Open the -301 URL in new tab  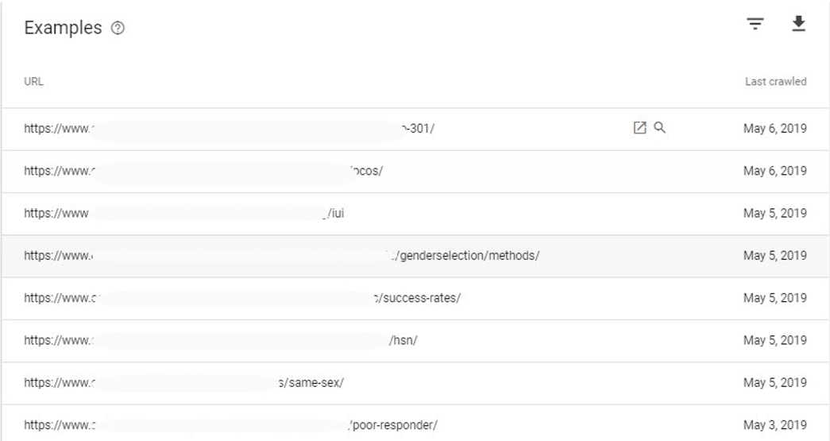coord(639,128)
